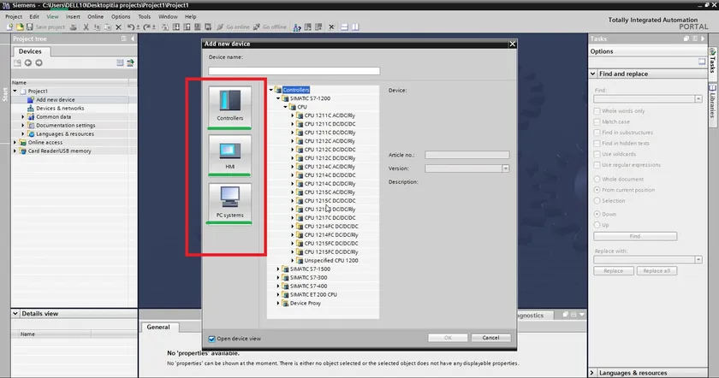Click the Replace all button
Screen dimensions: 719x378
point(657,271)
